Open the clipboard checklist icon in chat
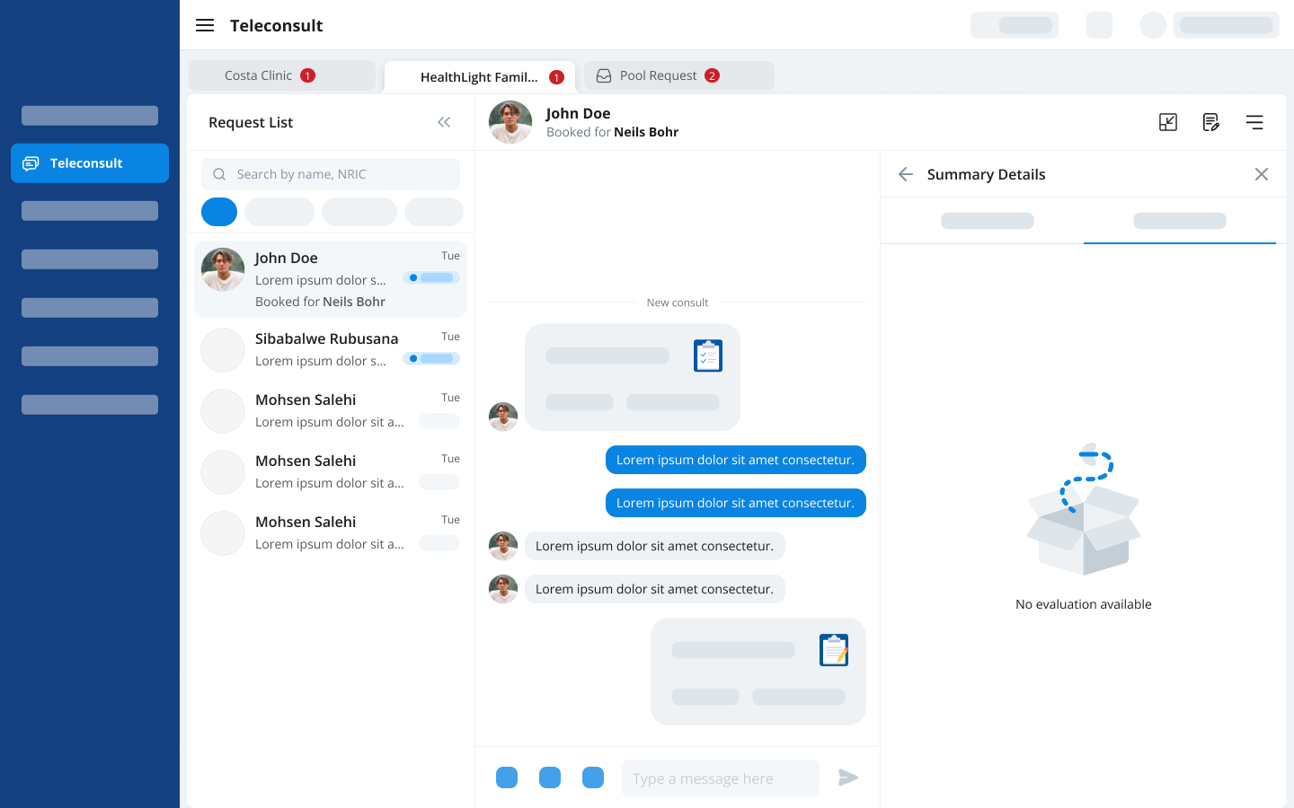 pos(708,356)
